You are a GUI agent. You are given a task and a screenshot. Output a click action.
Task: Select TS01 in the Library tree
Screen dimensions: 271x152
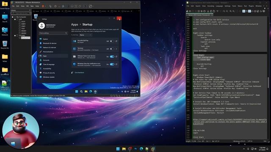(x=23, y=29)
